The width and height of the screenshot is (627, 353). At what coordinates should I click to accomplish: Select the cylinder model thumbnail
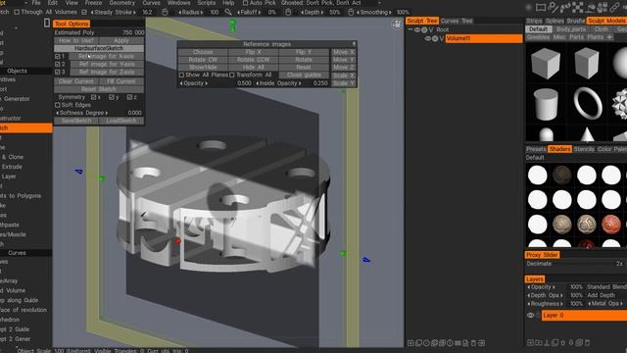(x=546, y=105)
